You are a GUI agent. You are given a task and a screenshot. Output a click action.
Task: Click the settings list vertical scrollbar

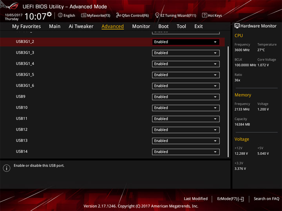point(228,102)
